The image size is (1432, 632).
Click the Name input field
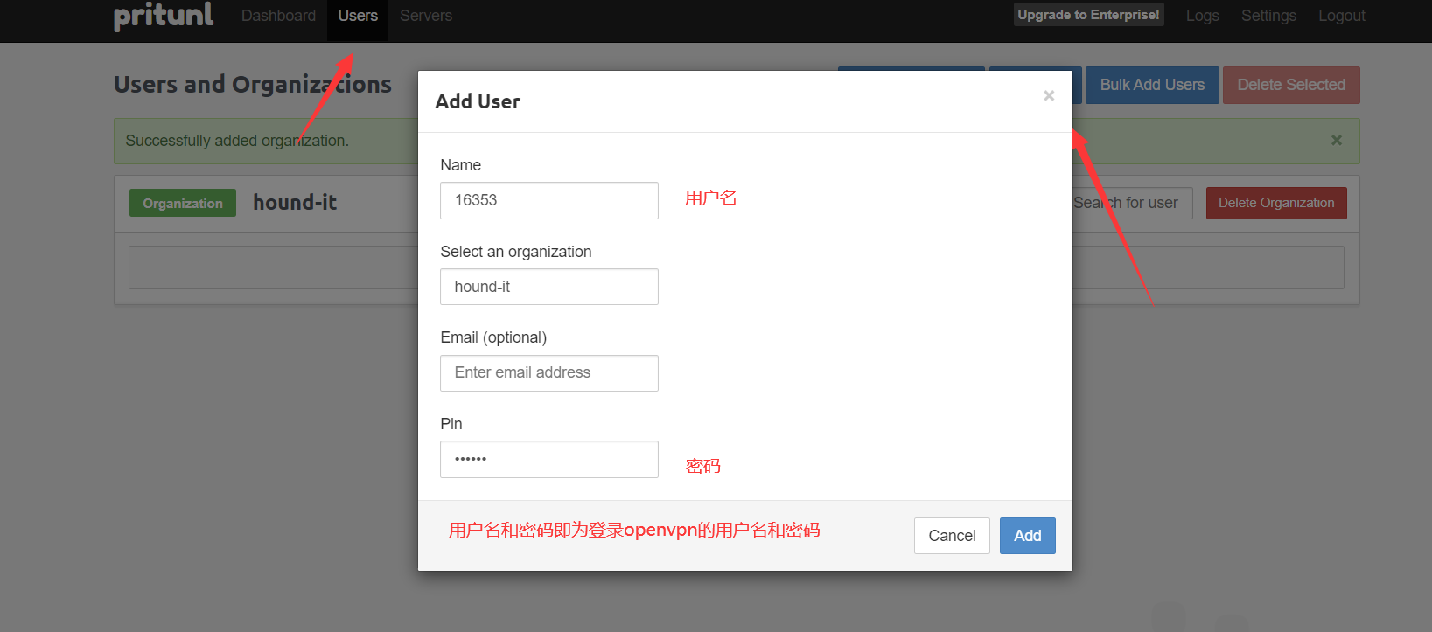(549, 200)
